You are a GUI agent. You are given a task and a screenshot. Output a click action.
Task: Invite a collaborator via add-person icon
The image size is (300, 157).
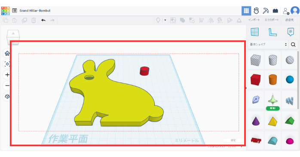286,11
